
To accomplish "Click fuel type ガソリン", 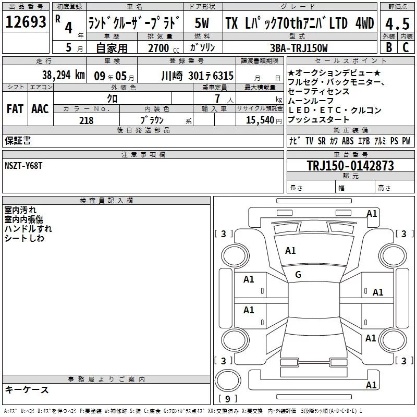I will pyautogui.click(x=202, y=47).
